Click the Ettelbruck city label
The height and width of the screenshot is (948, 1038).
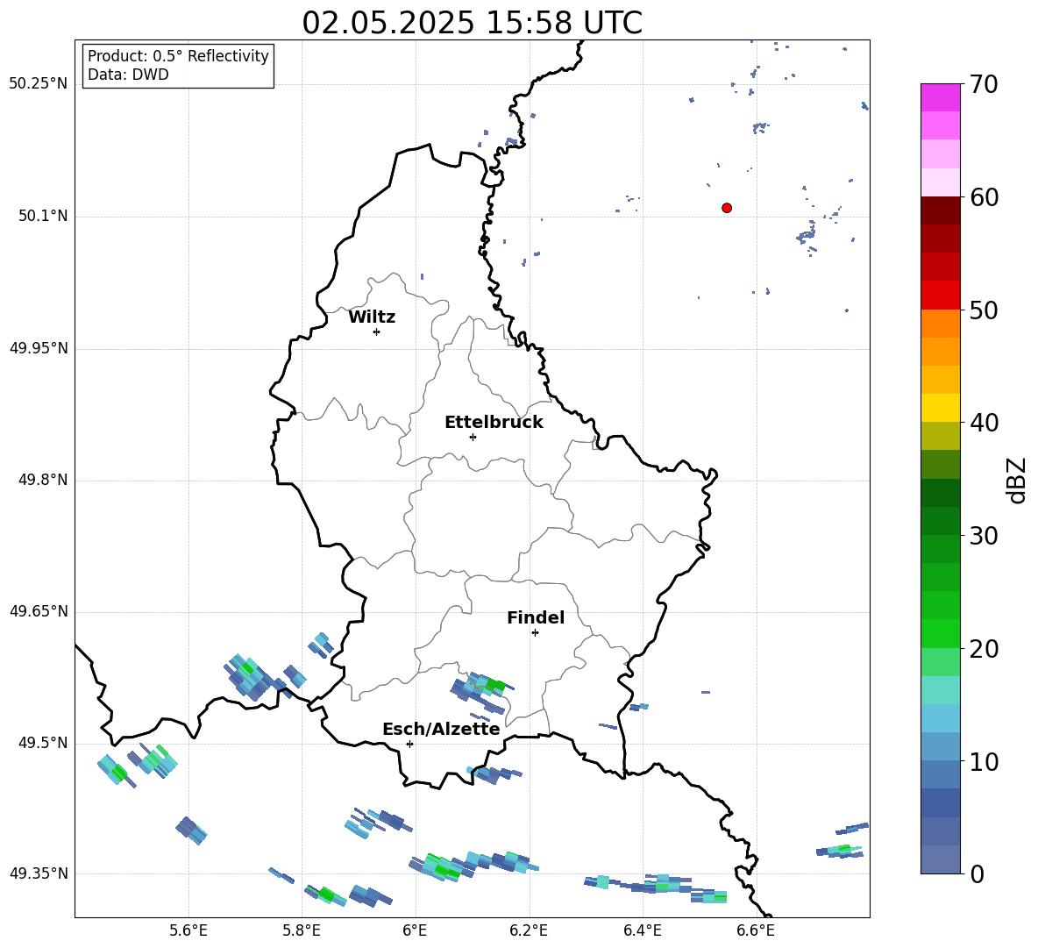[494, 423]
